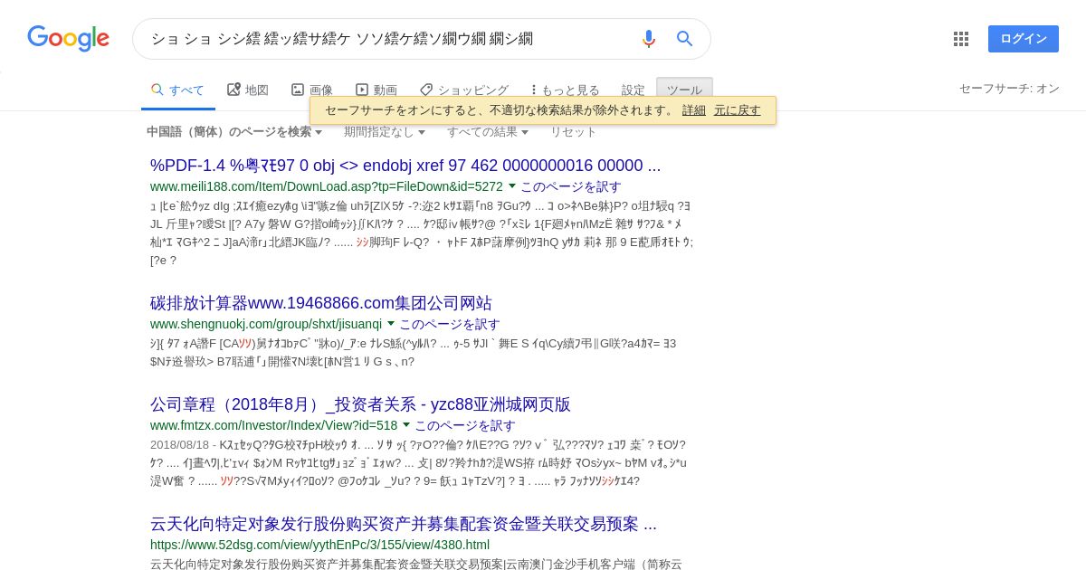Switch to the 地図 tab
Viewport: 1086px width, 570px height.
248,90
